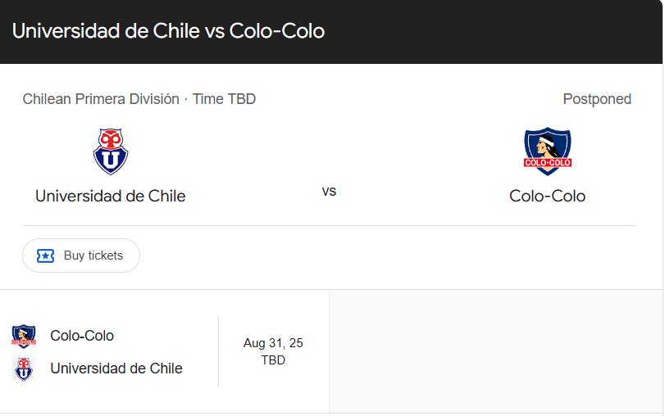Click the vs text between teams
The height and width of the screenshot is (416, 665).
329,192
